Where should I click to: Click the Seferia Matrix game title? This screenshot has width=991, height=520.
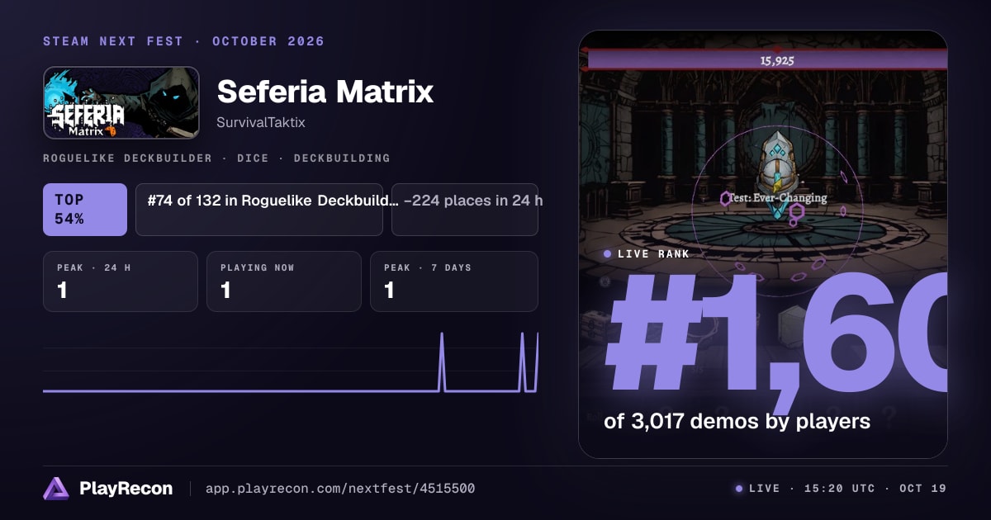coord(325,92)
